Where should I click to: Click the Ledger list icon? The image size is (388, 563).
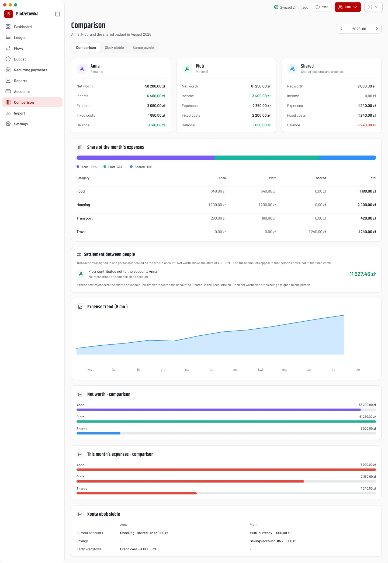pyautogui.click(x=8, y=38)
